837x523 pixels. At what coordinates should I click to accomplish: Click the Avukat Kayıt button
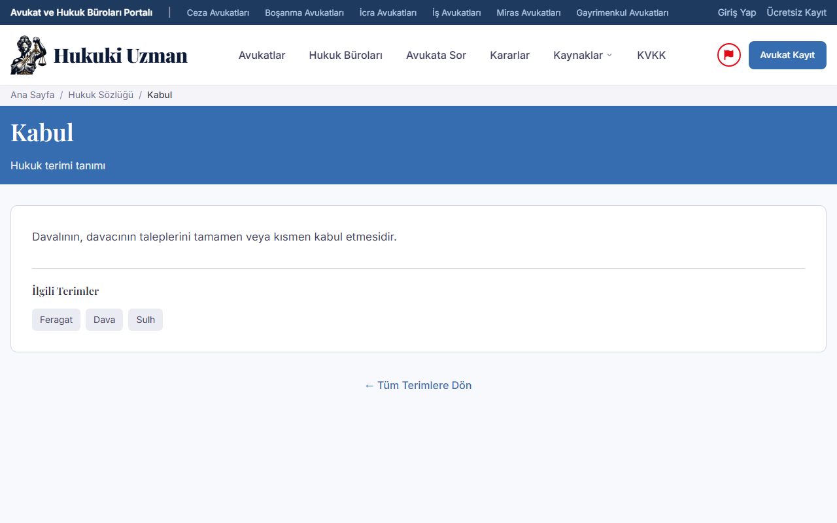[x=787, y=55]
